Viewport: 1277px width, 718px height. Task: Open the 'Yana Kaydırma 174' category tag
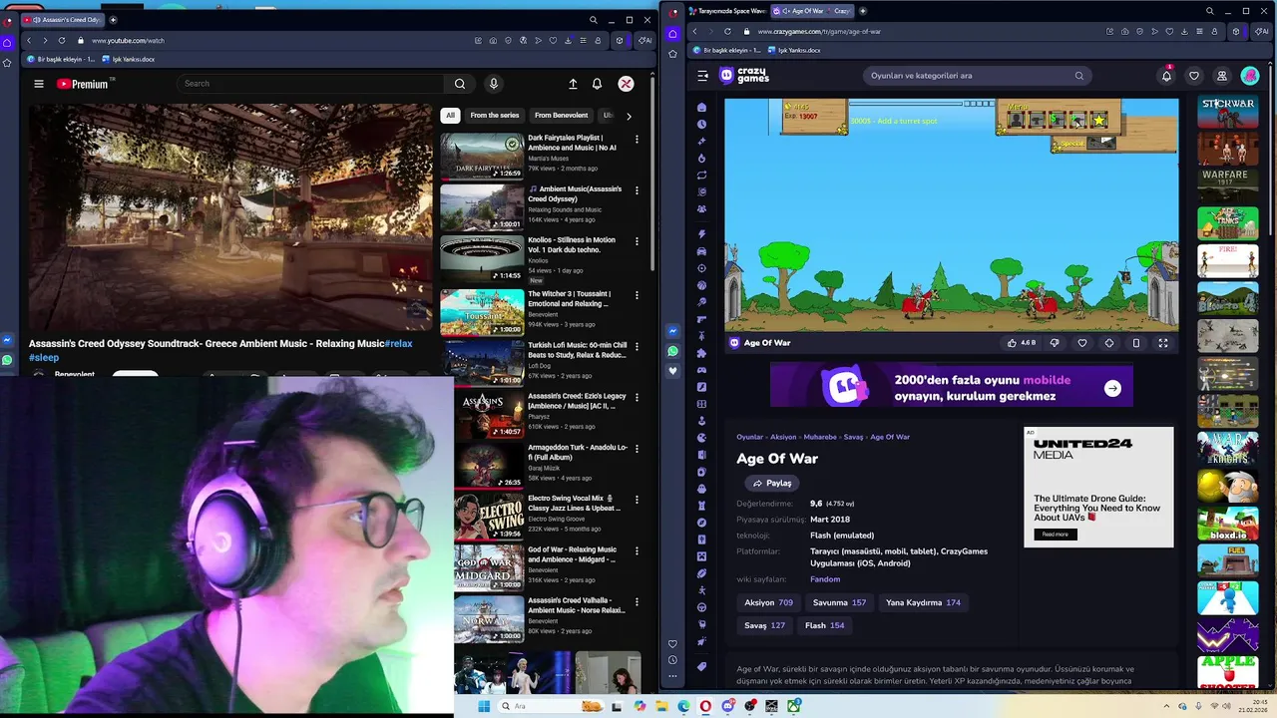click(x=923, y=602)
